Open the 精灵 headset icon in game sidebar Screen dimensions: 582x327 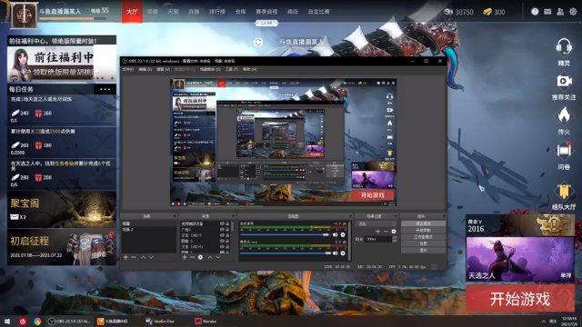(564, 46)
